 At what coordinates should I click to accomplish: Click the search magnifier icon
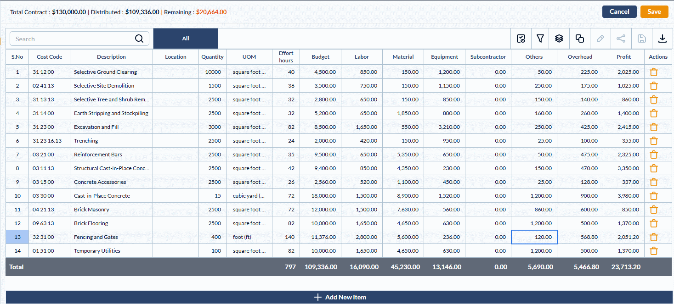tap(139, 39)
